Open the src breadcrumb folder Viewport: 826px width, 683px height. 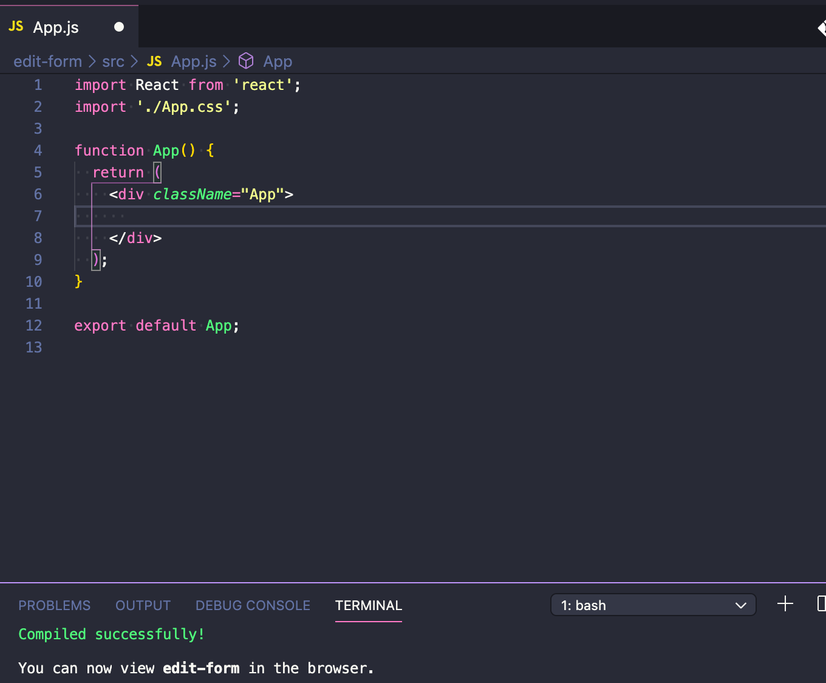click(x=113, y=61)
